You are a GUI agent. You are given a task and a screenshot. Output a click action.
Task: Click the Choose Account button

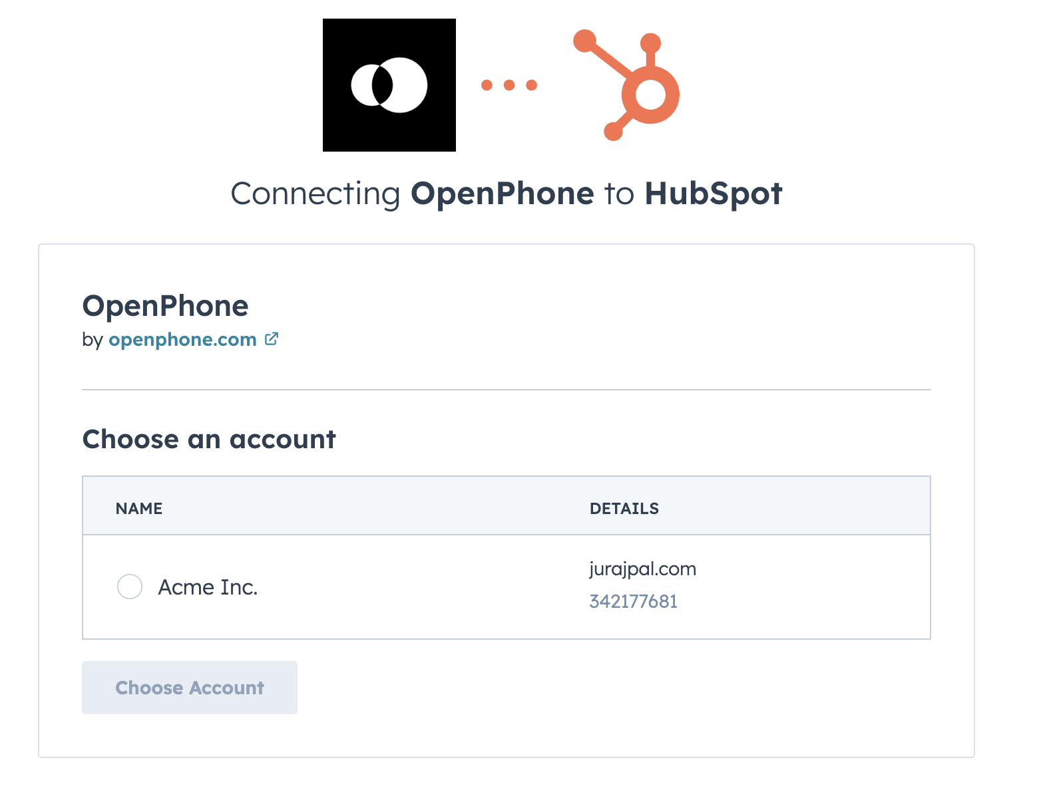click(x=190, y=688)
